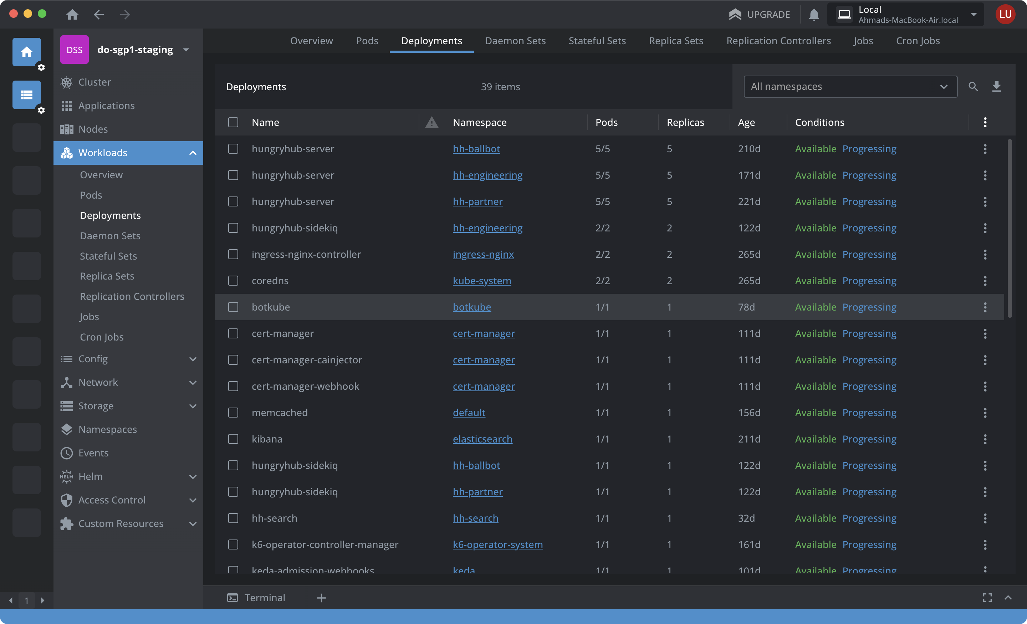
Task: Click the download icon beside search
Action: 997,87
